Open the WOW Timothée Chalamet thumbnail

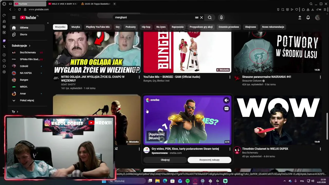click(x=278, y=120)
